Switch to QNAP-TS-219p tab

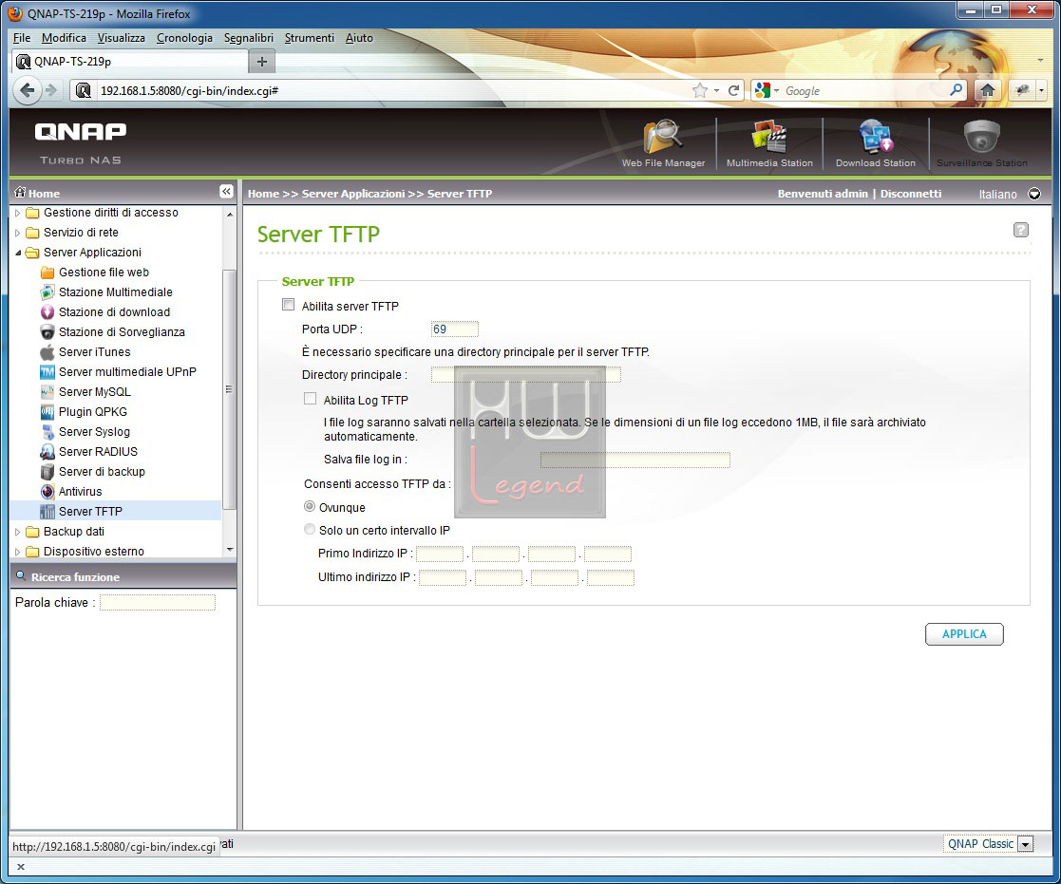pyautogui.click(x=130, y=62)
